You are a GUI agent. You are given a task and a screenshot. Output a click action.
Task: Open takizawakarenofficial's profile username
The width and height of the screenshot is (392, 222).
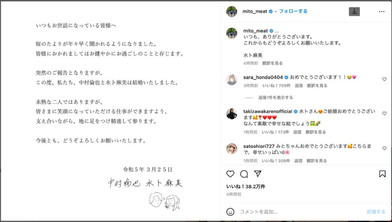(268, 111)
